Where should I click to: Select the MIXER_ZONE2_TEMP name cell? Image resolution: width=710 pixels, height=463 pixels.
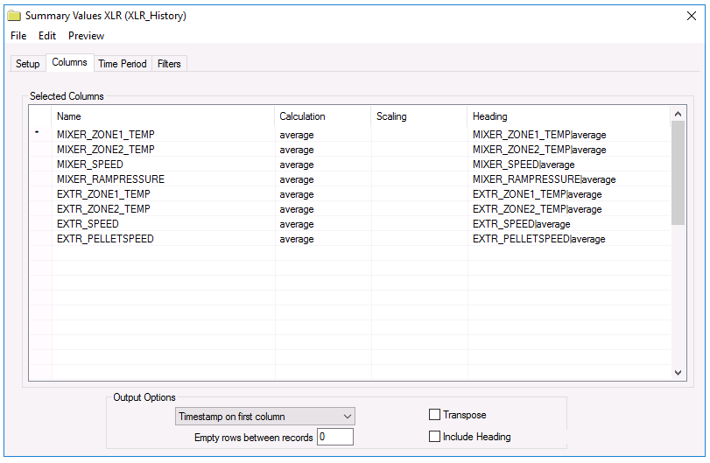coord(163,150)
